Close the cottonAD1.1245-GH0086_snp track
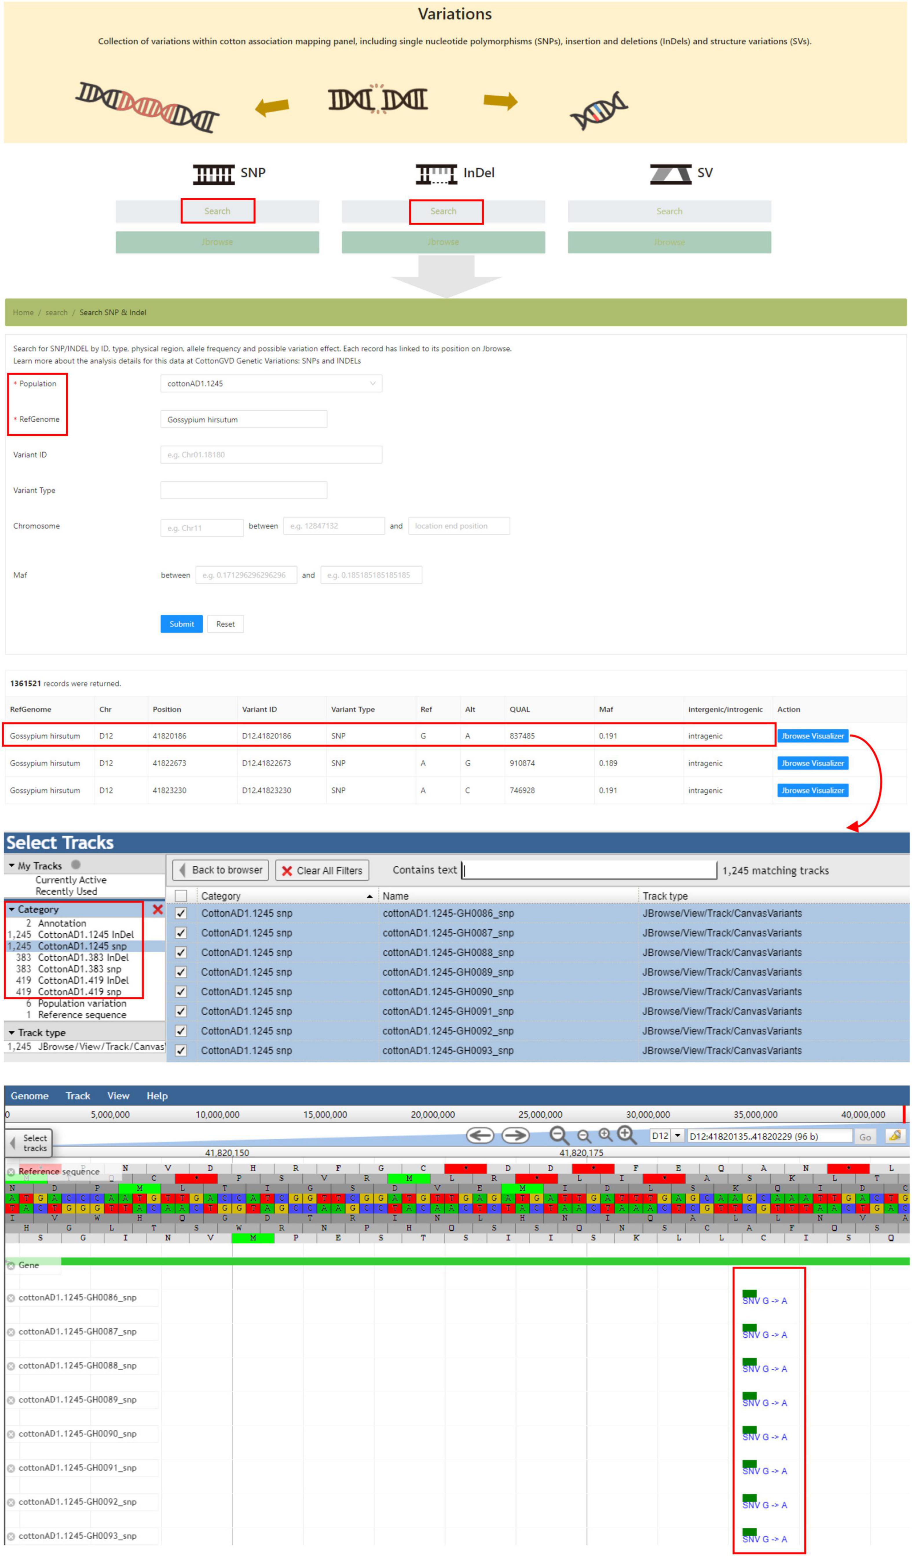The width and height of the screenshot is (912, 1556). tap(10, 1298)
